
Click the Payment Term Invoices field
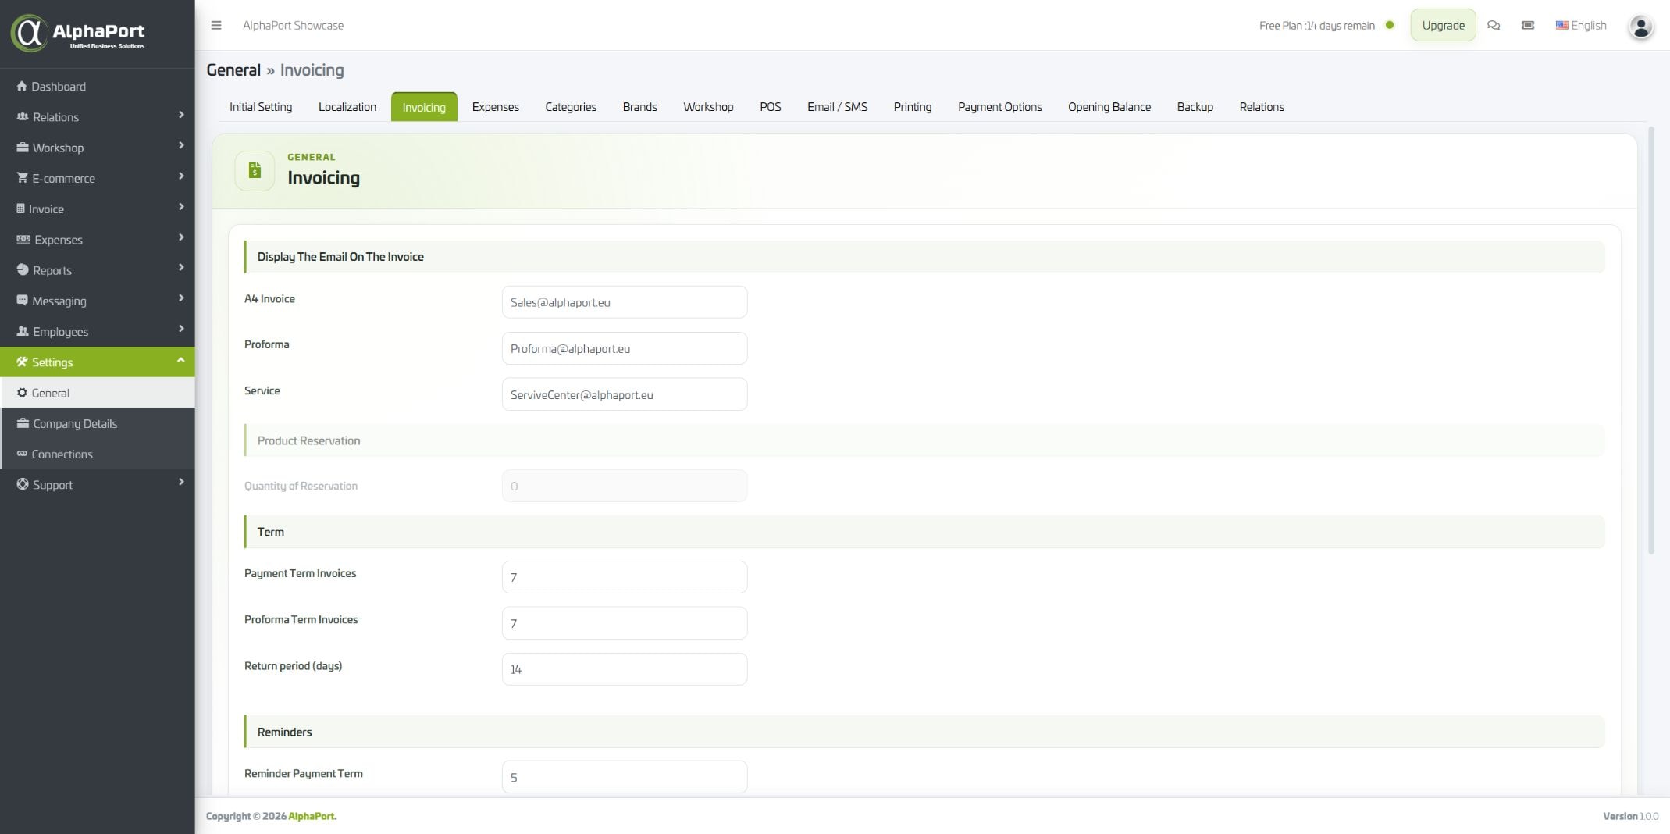(625, 577)
